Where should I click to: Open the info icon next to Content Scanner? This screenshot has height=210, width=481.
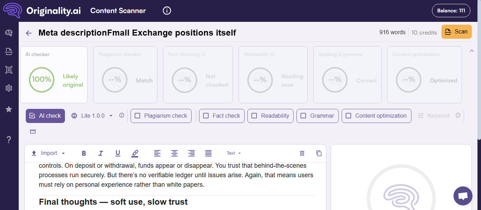tap(167, 11)
